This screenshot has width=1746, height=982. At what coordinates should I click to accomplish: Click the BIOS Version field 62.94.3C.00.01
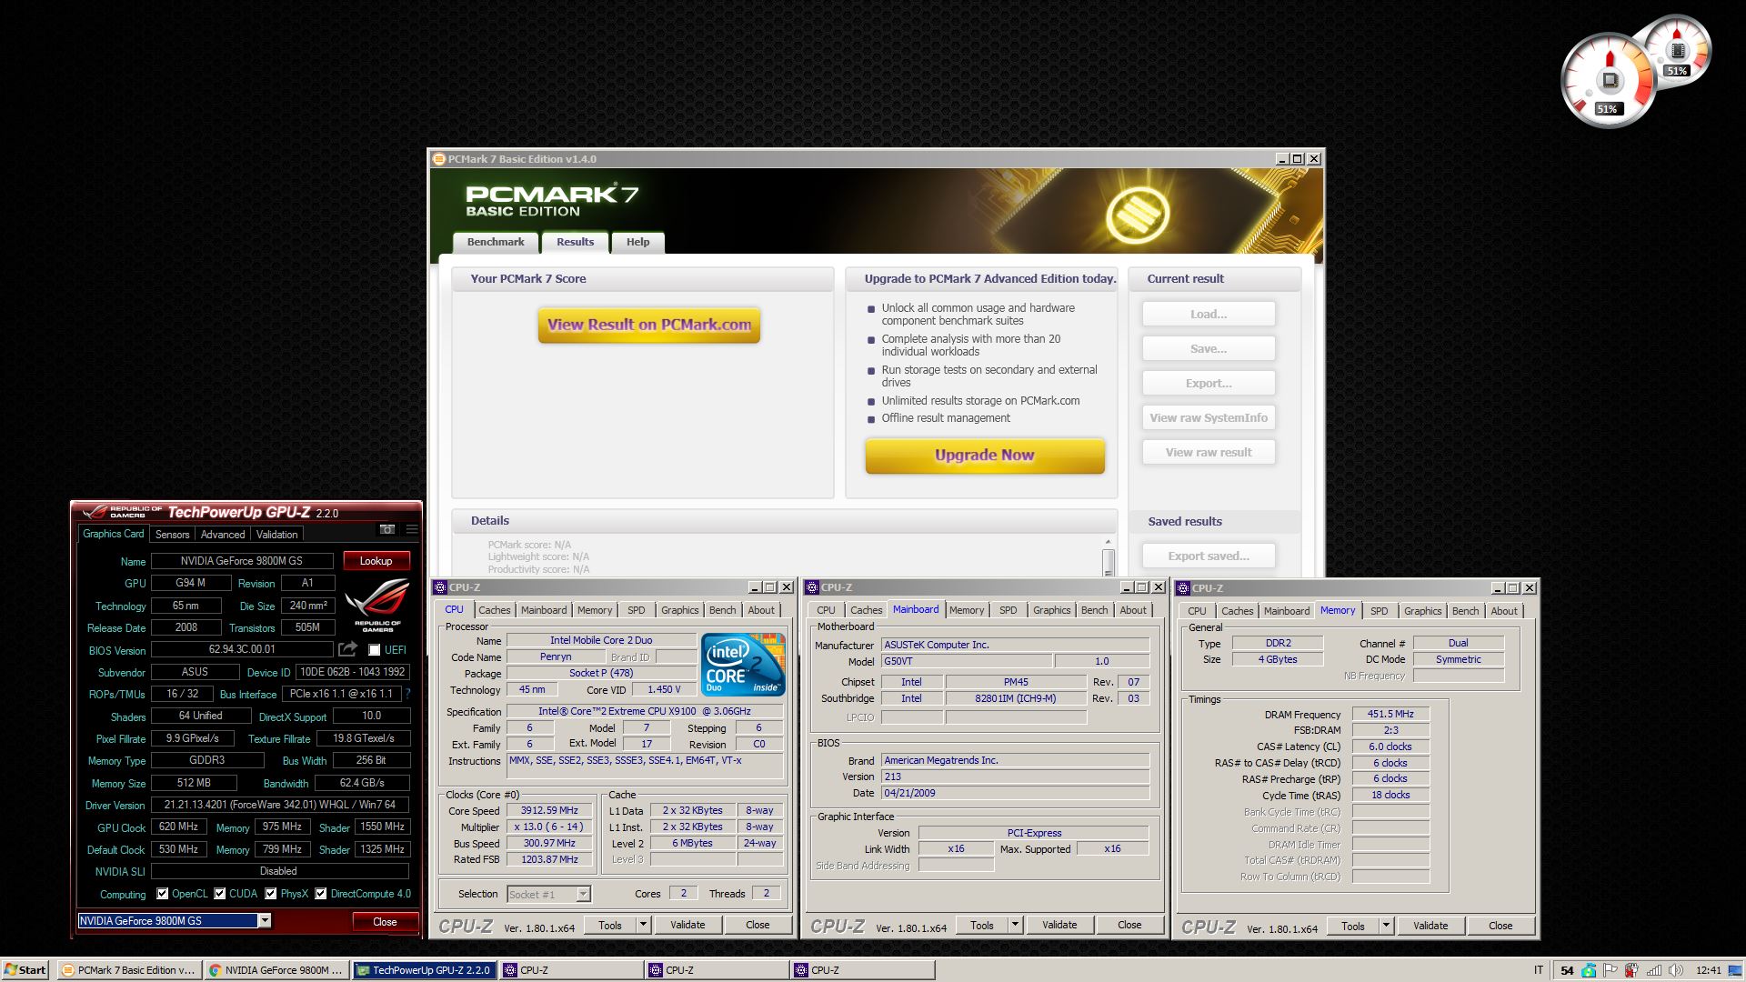tap(242, 649)
